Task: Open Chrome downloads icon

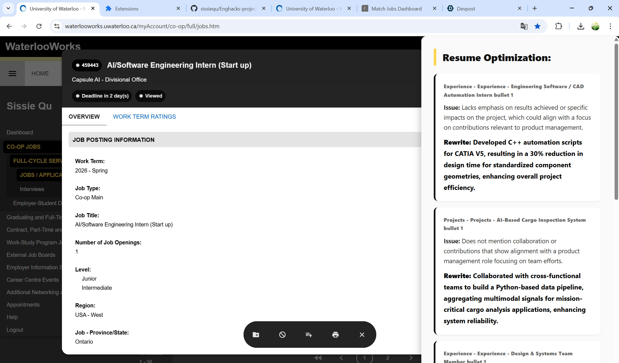Action: click(581, 26)
